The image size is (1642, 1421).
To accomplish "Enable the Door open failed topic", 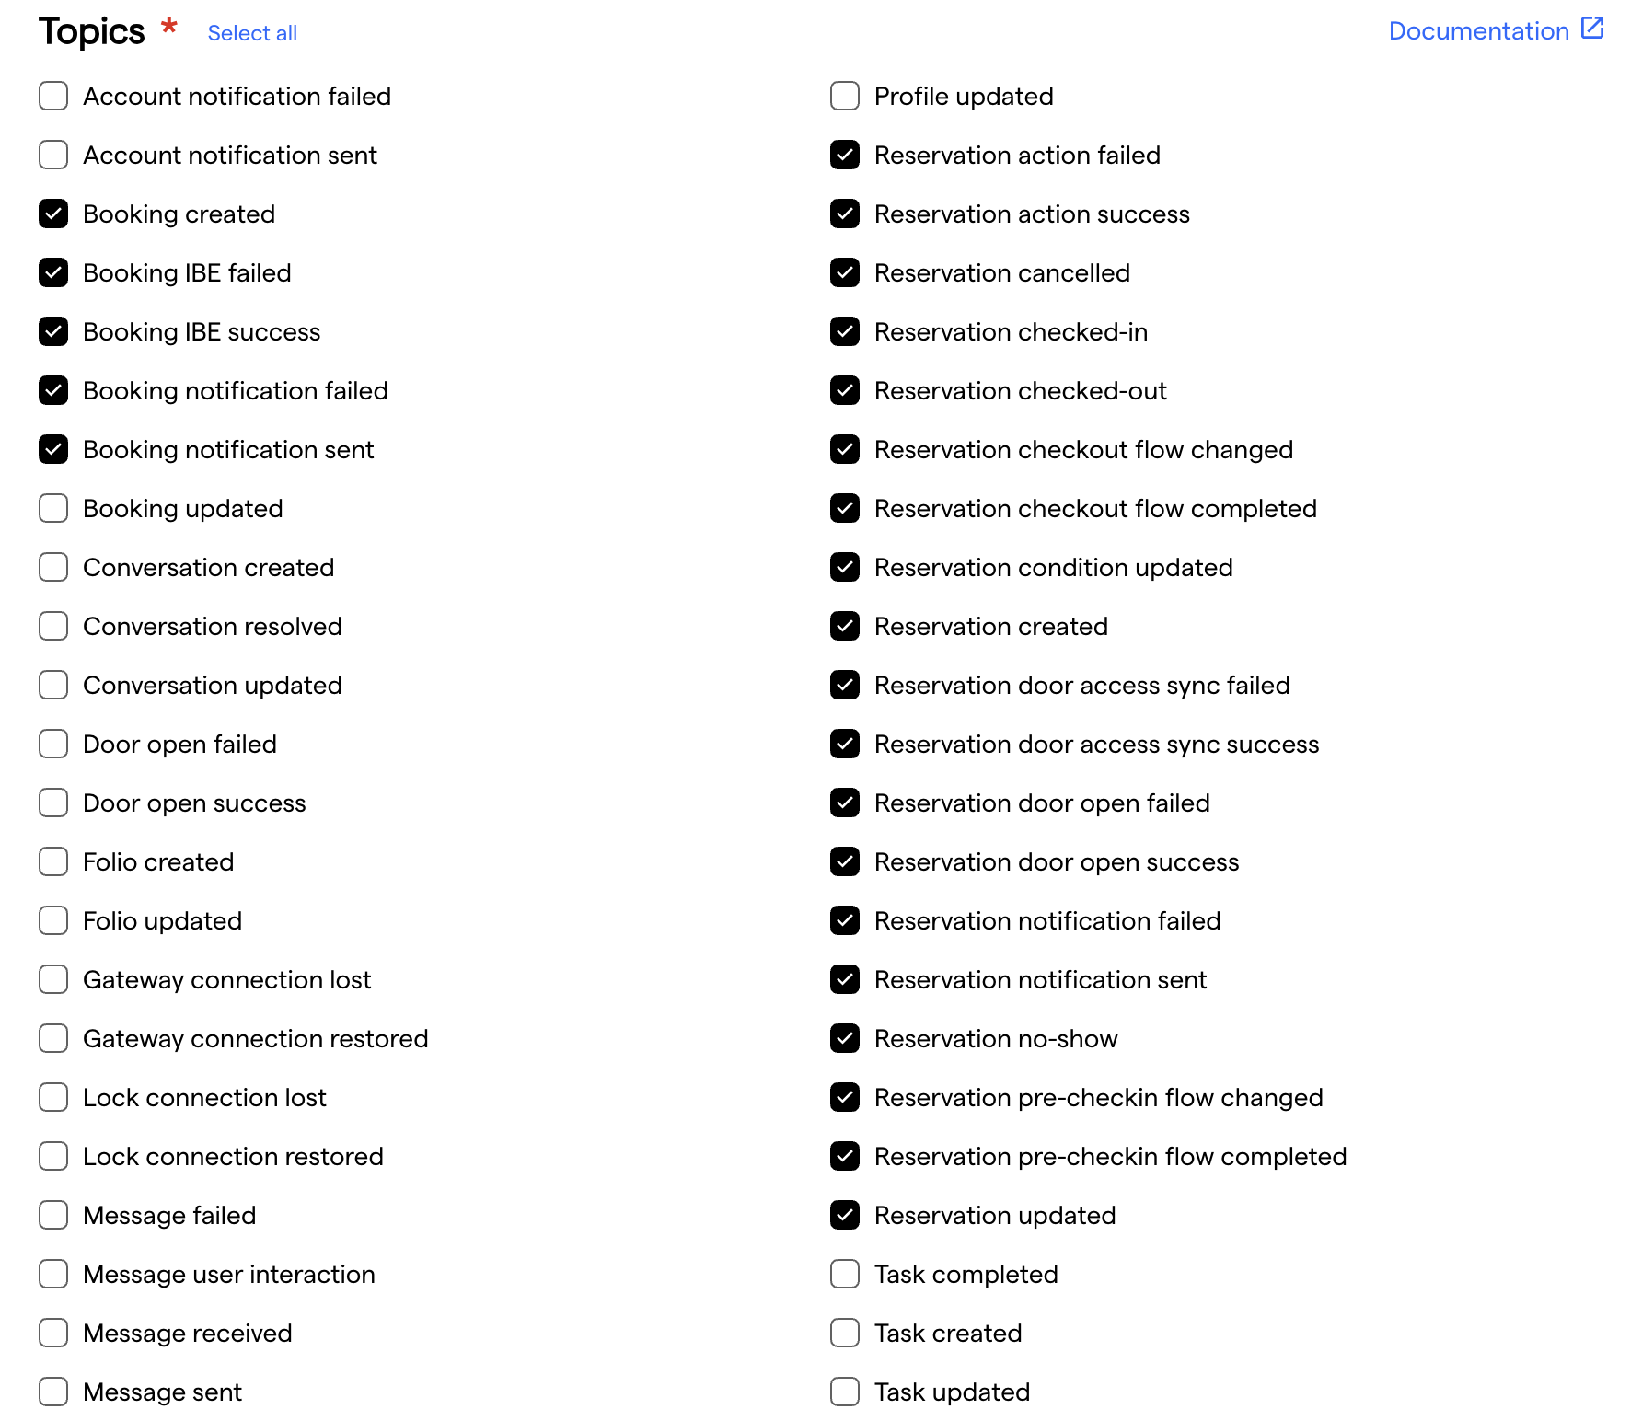I will 53,744.
